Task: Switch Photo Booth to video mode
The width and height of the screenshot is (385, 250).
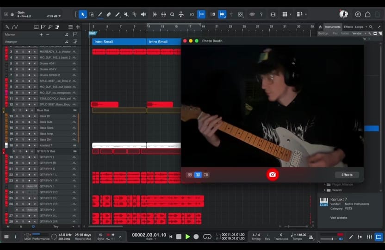Action: pyautogui.click(x=206, y=175)
